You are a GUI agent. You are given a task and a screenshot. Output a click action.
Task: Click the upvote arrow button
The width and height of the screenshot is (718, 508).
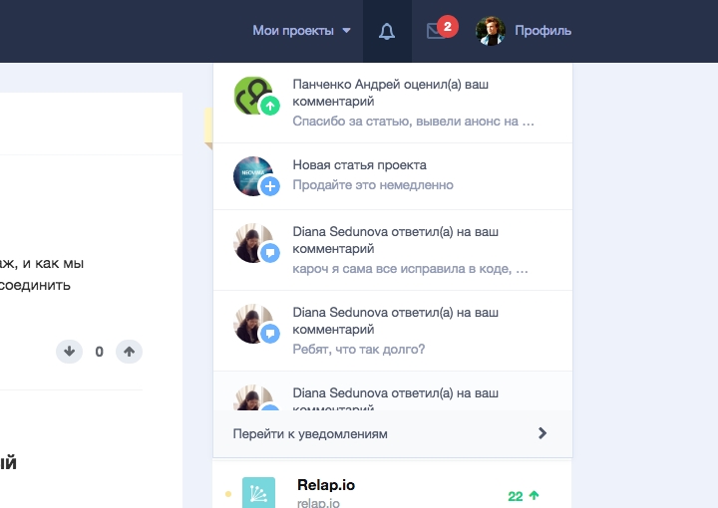[129, 351]
